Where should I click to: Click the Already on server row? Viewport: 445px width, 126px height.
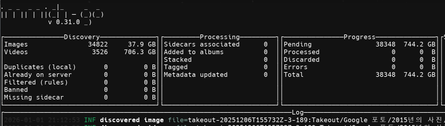[x=38, y=75]
